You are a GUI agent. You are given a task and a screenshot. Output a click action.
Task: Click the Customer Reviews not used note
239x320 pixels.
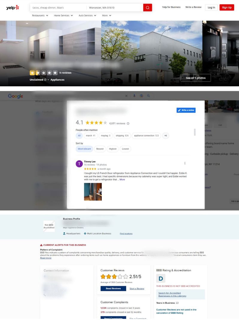176,311
